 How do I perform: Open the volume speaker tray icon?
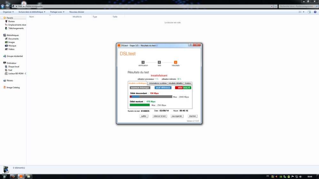(x=301, y=176)
